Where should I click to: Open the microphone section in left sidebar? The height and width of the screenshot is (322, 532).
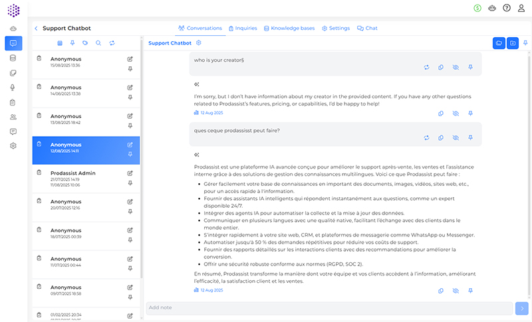coord(13,88)
